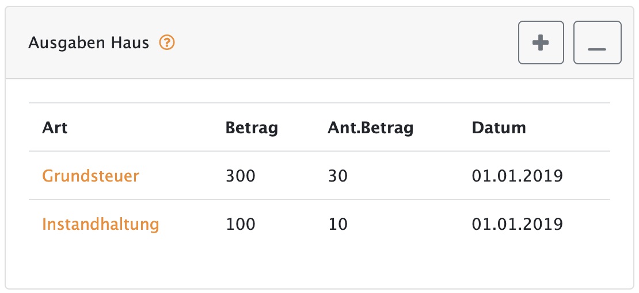
Task: Click the Ant.Betrag column header
Action: [370, 128]
